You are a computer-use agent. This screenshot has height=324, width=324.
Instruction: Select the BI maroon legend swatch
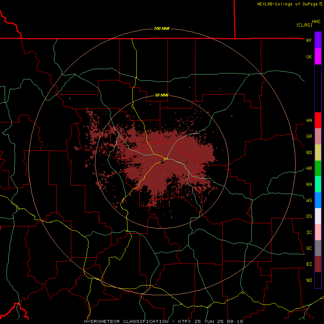click(318, 264)
